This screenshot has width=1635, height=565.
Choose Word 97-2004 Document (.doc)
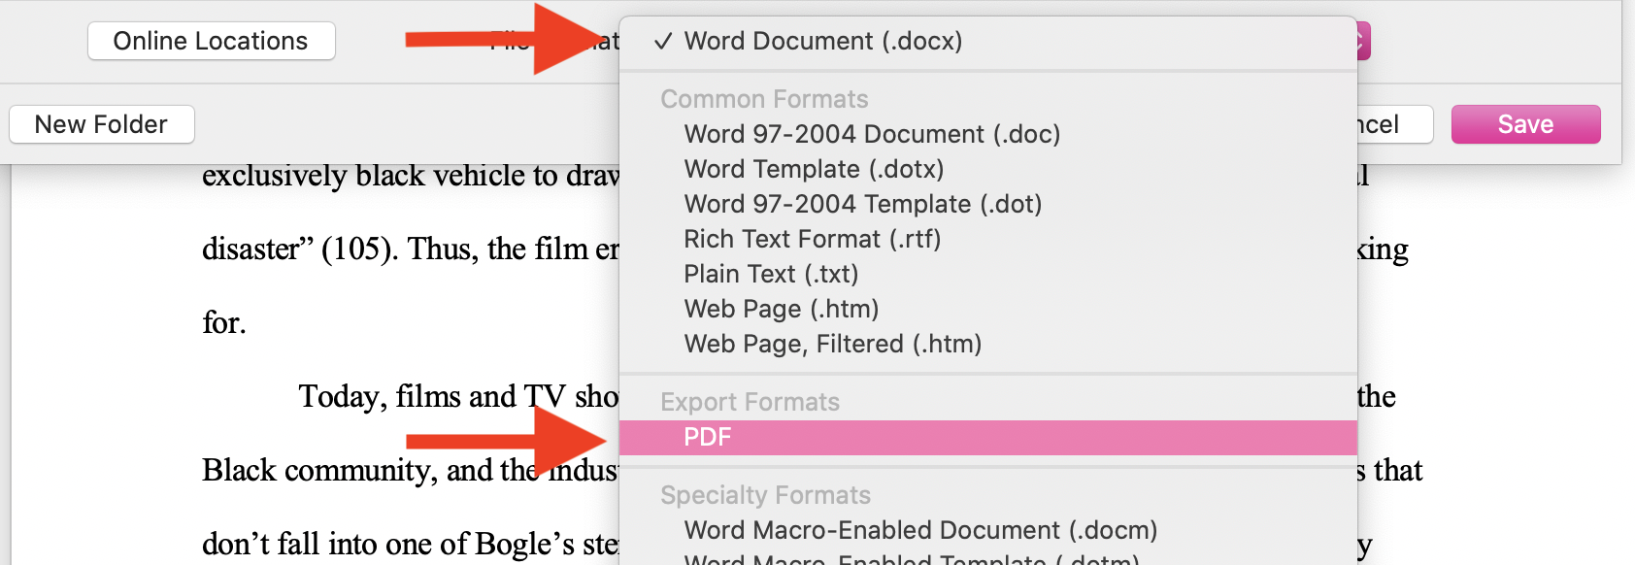pos(871,134)
